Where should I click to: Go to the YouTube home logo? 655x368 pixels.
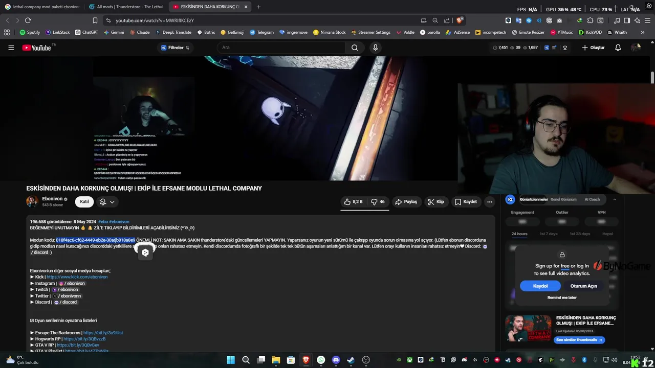pyautogui.click(x=36, y=48)
